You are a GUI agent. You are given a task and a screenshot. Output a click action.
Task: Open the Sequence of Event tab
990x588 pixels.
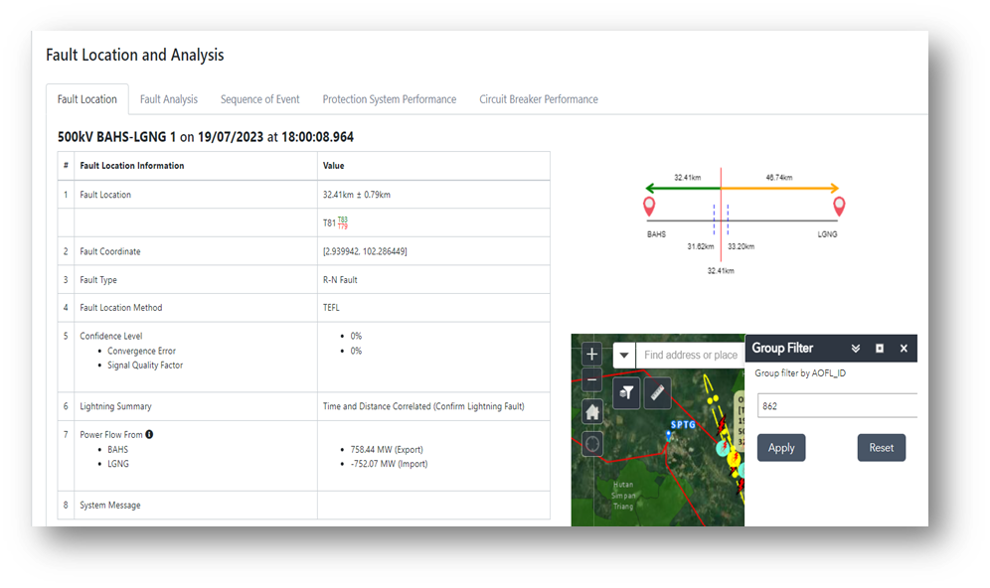point(259,99)
